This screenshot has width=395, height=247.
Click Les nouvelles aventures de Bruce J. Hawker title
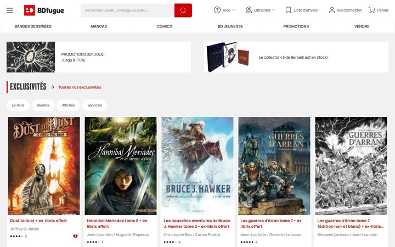(x=197, y=223)
